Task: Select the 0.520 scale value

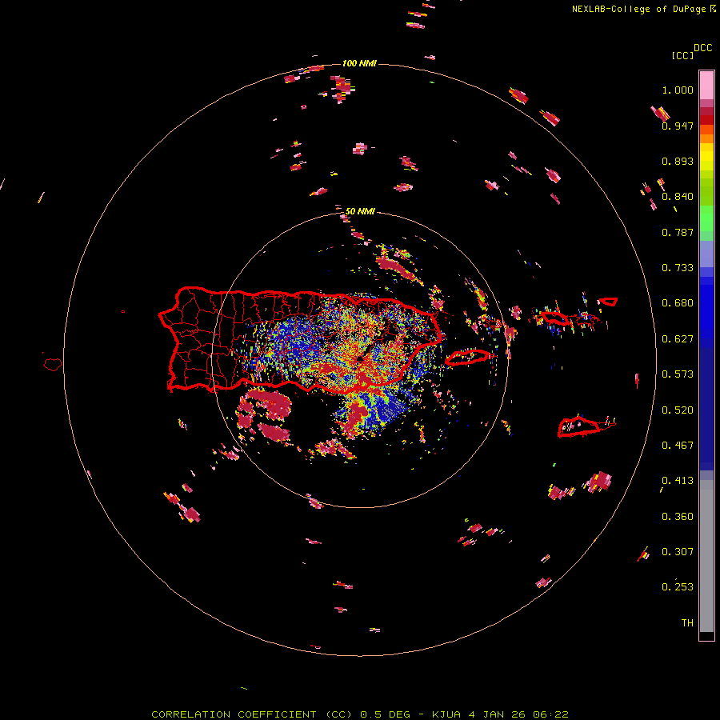Action: 678,410
